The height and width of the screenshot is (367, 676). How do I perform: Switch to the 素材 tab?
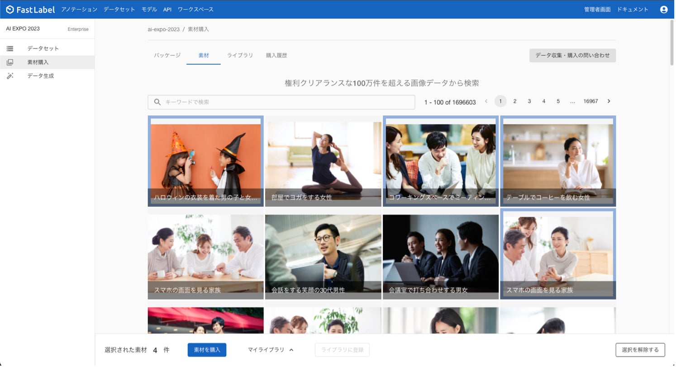(204, 56)
